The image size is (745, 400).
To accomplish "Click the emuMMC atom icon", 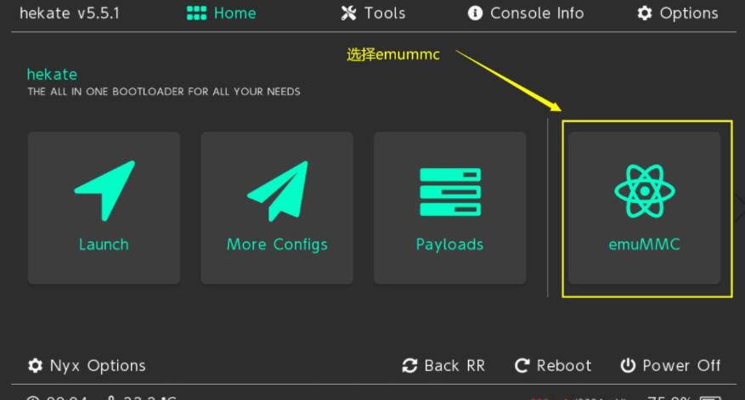I will click(x=644, y=191).
